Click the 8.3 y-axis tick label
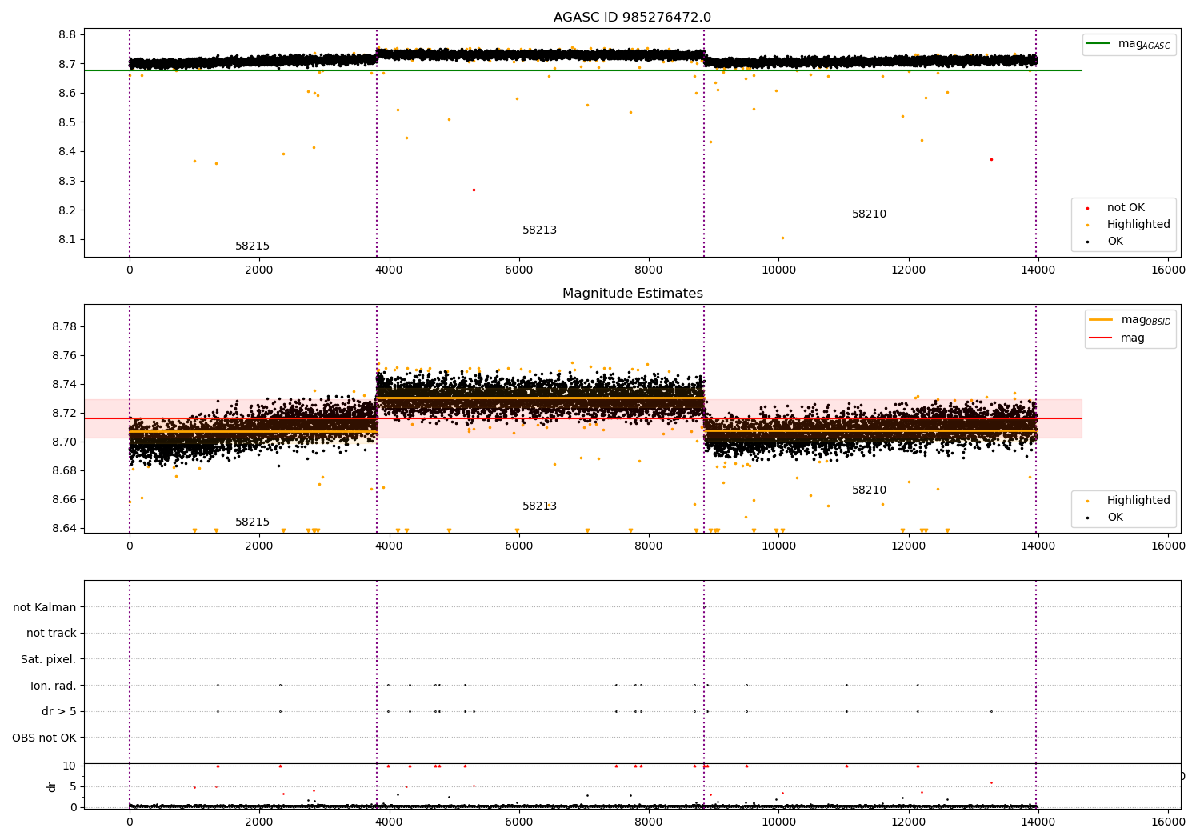Screen dimensions: 1200x840 67,182
